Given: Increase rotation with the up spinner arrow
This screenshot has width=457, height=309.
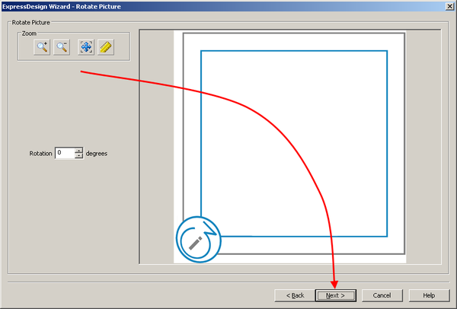Looking at the screenshot, I should [78, 150].
